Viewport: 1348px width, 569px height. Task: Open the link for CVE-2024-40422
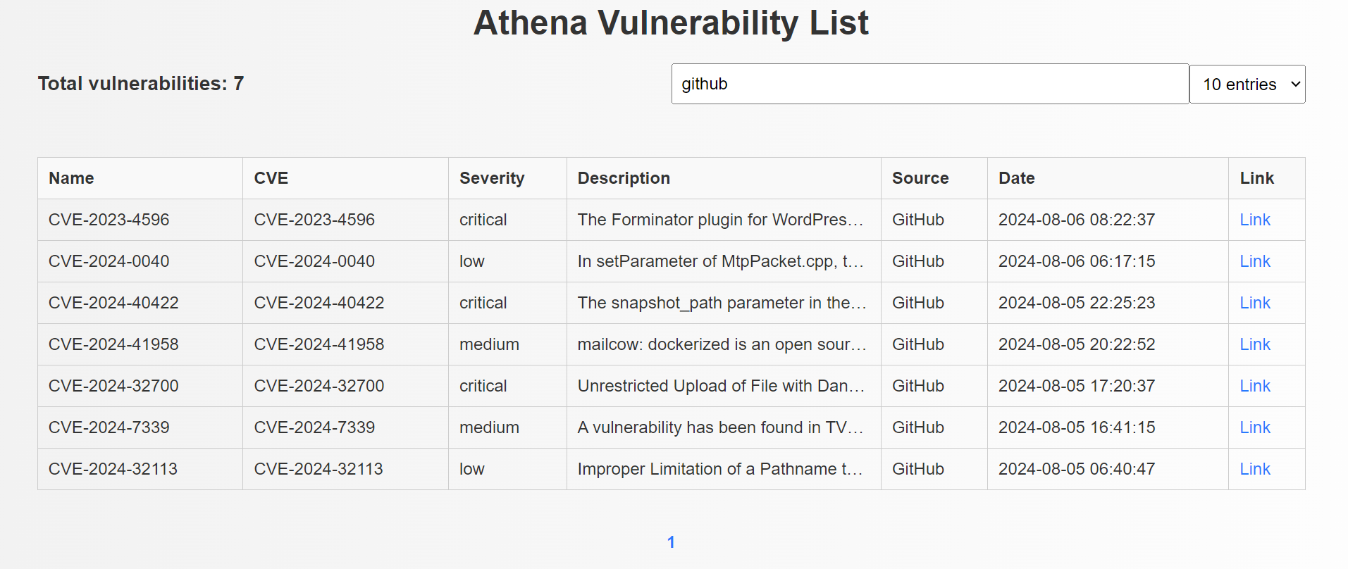1254,303
